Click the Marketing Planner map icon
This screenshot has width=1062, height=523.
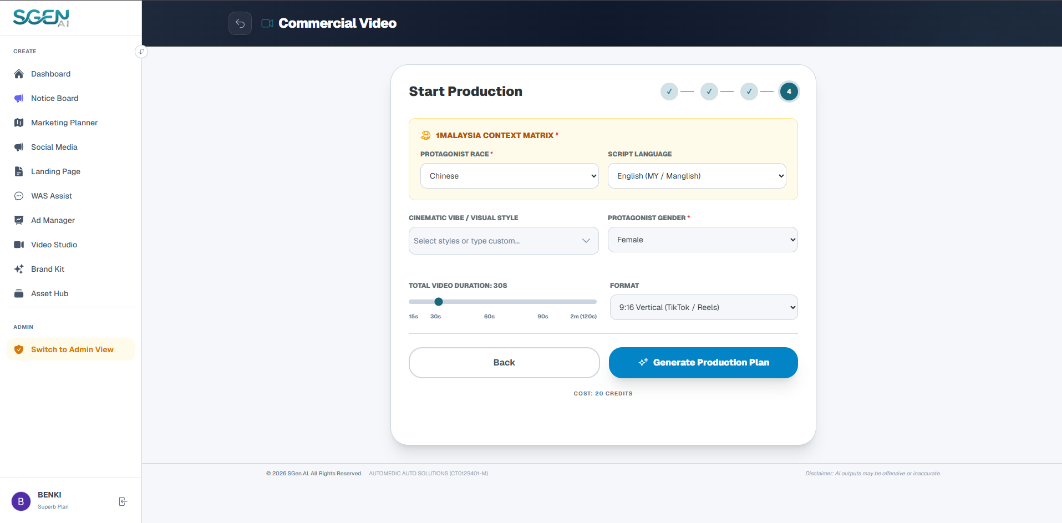pos(19,123)
